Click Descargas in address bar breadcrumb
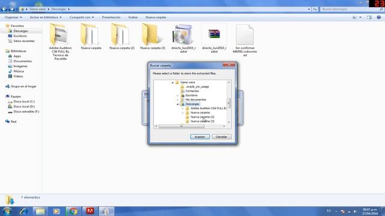This screenshot has width=385, height=216. (x=58, y=9)
